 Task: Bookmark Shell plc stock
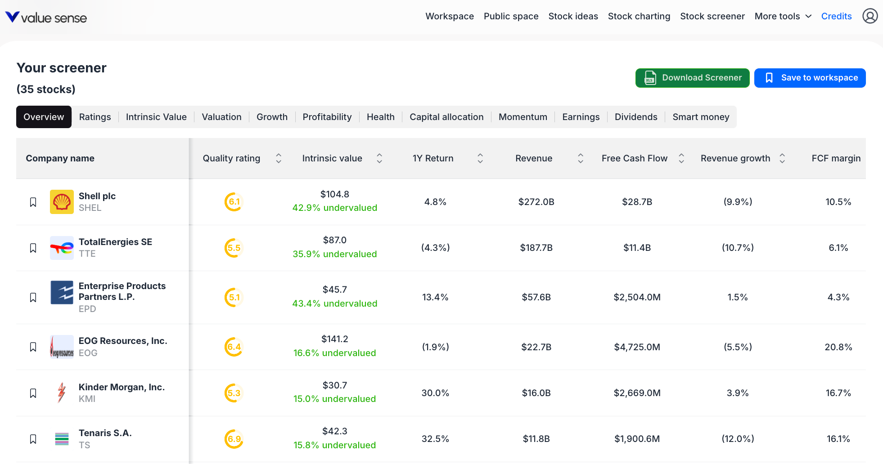point(33,202)
